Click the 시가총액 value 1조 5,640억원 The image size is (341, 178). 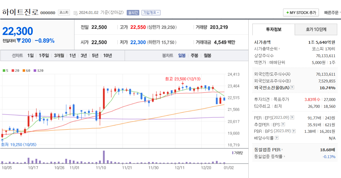coord(321,42)
